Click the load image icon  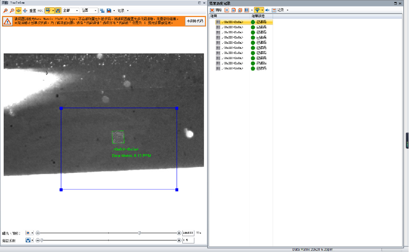coord(102,11)
